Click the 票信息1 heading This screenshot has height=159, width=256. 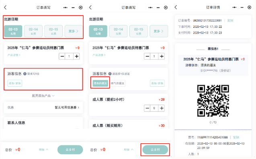pos(213,49)
